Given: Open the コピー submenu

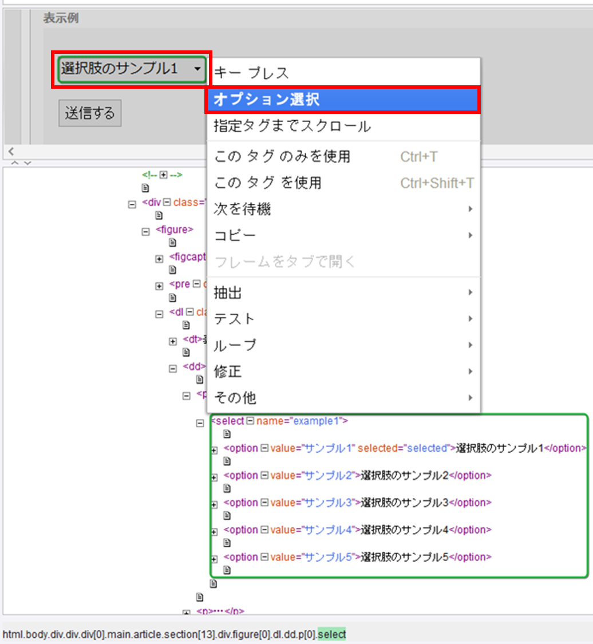Looking at the screenshot, I should pos(343,235).
